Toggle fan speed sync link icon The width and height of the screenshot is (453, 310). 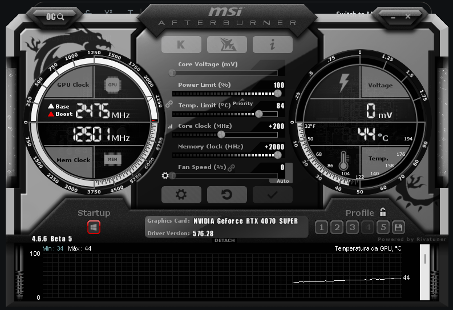tap(231, 168)
